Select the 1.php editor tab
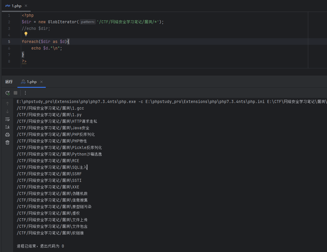Image resolution: width=327 pixels, height=252 pixels. coord(14,6)
